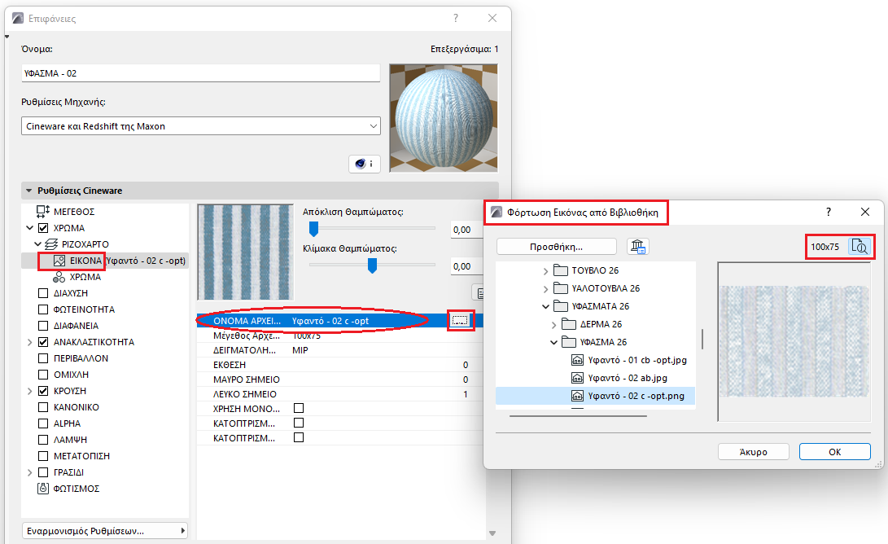The width and height of the screenshot is (888, 544).
Task: Expand the ΥΑΛΟΤΟΥΒΛΑ 26 folder
Action: [x=545, y=289]
